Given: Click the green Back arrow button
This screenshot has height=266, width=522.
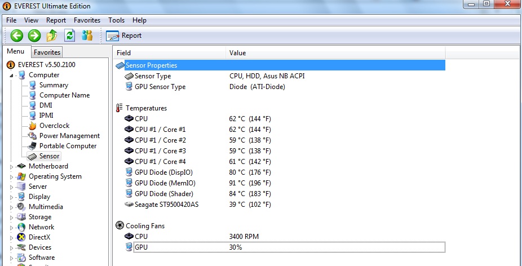Looking at the screenshot, I should click(17, 36).
